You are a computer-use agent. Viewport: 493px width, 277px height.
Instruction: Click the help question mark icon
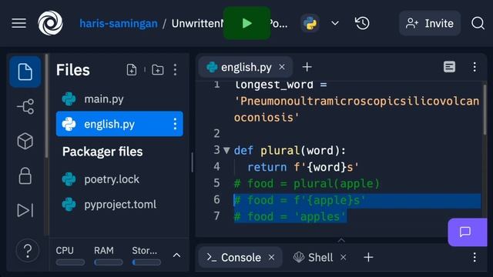[x=28, y=250]
